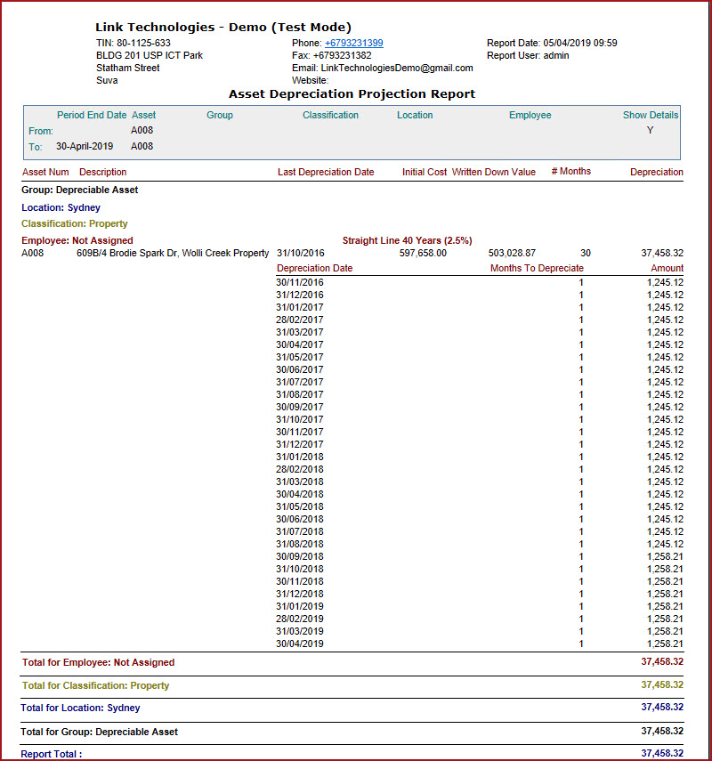Click the Report Date 05/04/2019 09:59 value
This screenshot has height=761, width=712.
[x=580, y=43]
